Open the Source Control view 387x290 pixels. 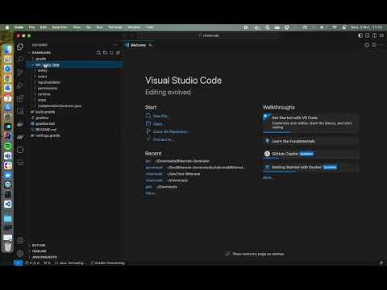(20, 72)
